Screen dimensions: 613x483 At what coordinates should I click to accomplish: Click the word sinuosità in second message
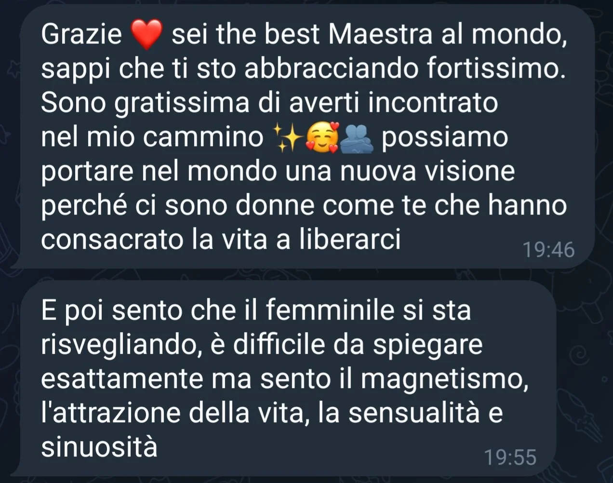pyautogui.click(x=99, y=447)
